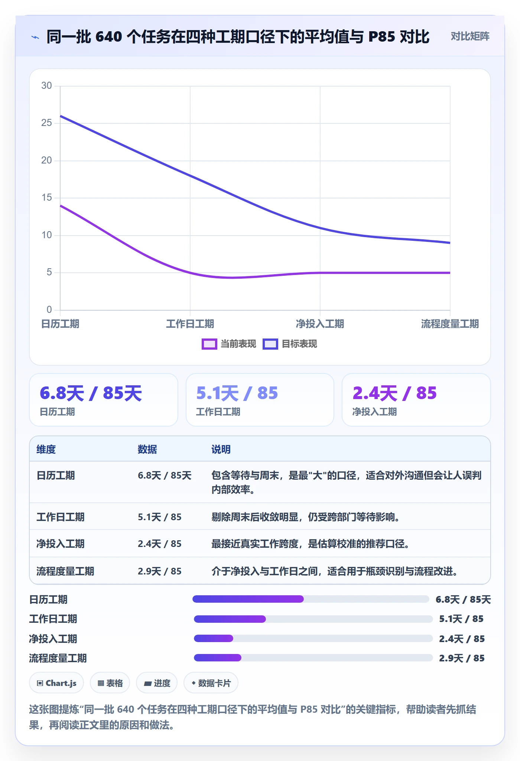Click the diamond icon in 数据卡片 tag

click(x=194, y=683)
